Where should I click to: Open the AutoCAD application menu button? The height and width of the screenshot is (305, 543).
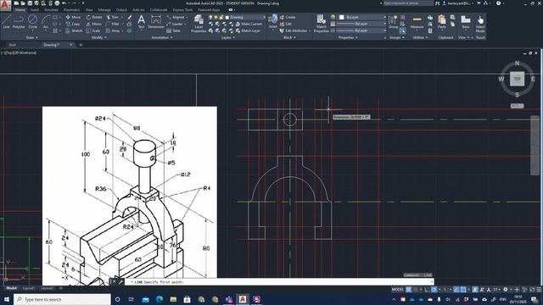tap(5, 6)
